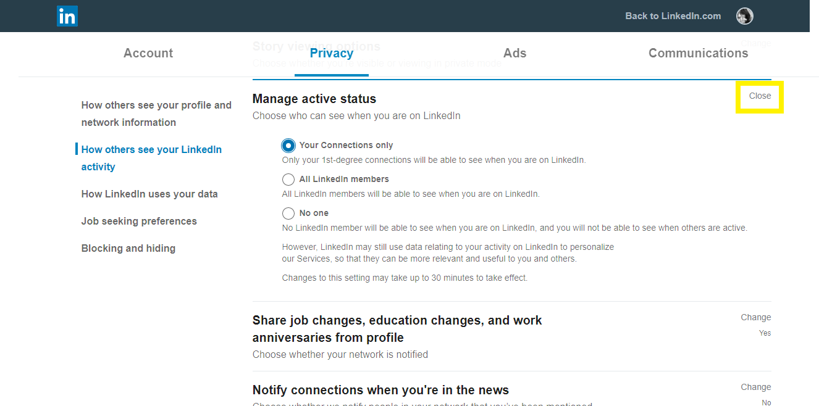
Task: Open the profile avatar menu
Action: pos(744,16)
